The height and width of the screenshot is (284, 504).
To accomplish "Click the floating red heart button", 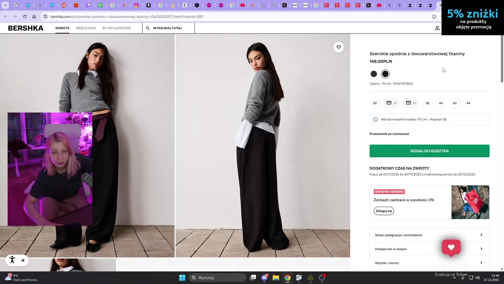I will 451,248.
